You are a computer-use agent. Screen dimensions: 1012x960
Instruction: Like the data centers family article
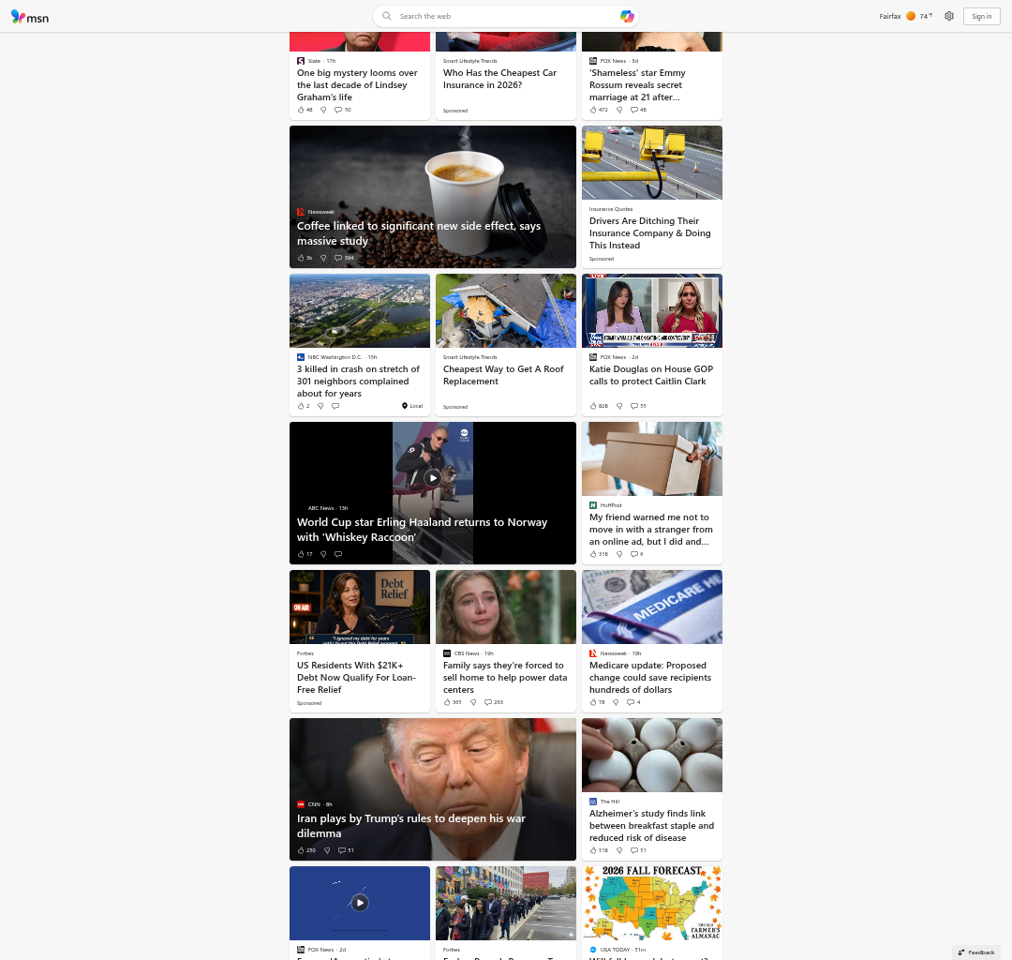click(x=453, y=702)
